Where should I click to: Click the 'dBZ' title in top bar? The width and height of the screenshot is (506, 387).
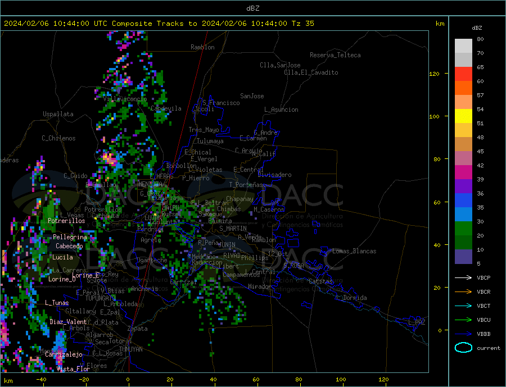click(252, 8)
